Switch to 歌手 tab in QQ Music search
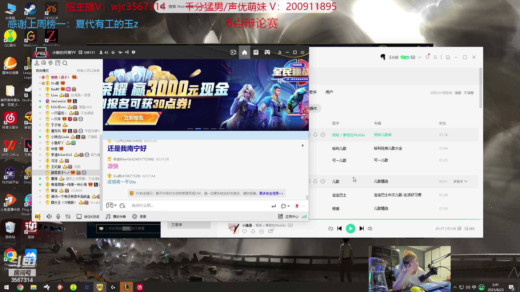The width and height of the screenshot is (520, 292). click(313, 92)
